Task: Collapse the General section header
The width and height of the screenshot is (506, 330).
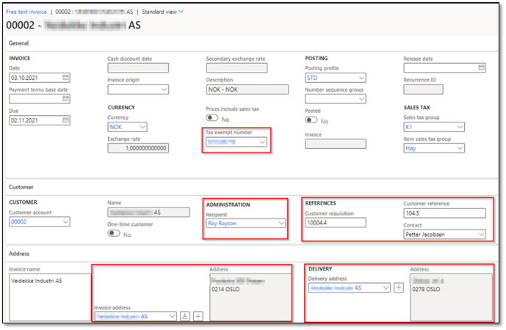Action: [x=18, y=43]
